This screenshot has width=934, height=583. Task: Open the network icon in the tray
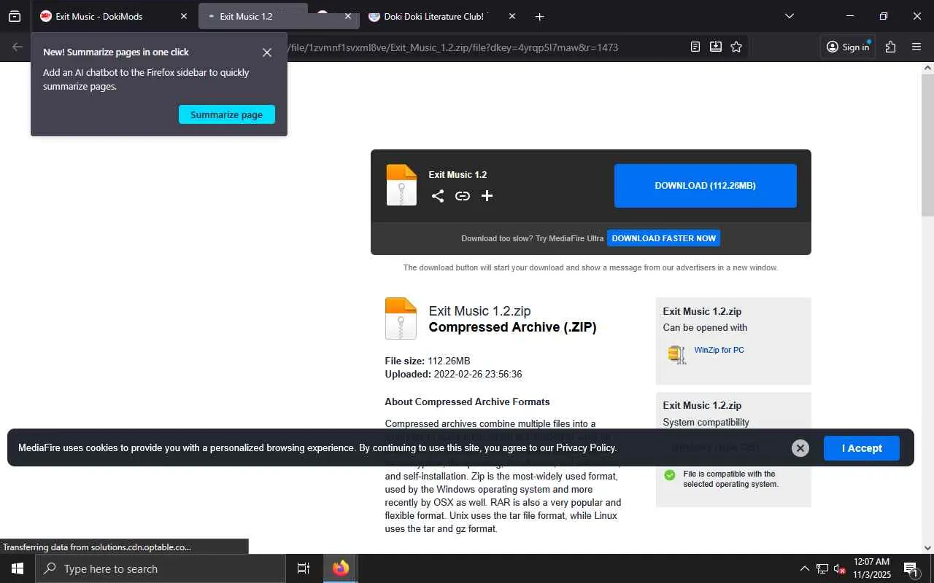point(822,568)
